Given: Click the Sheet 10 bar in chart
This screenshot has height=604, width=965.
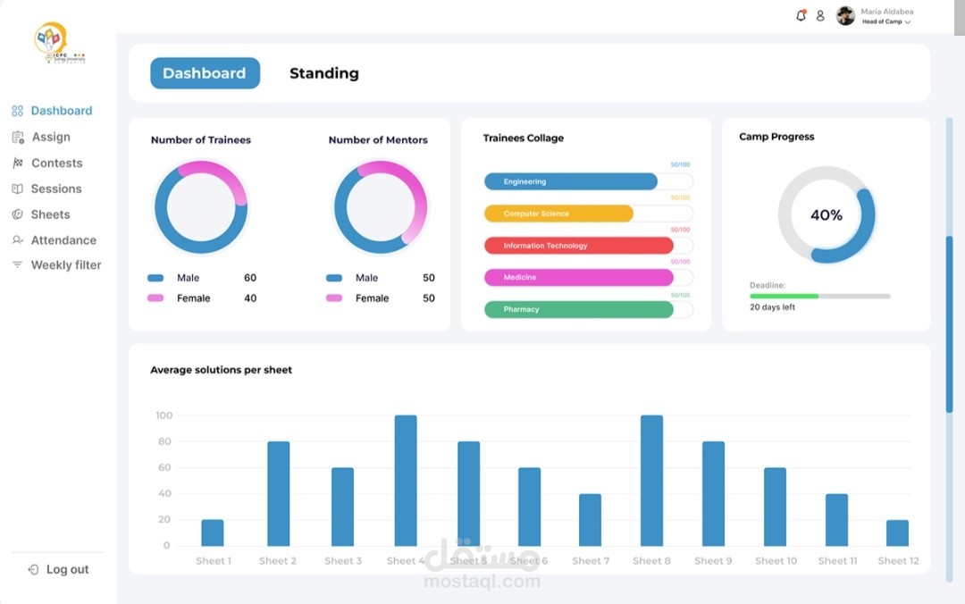Looking at the screenshot, I should [776, 507].
